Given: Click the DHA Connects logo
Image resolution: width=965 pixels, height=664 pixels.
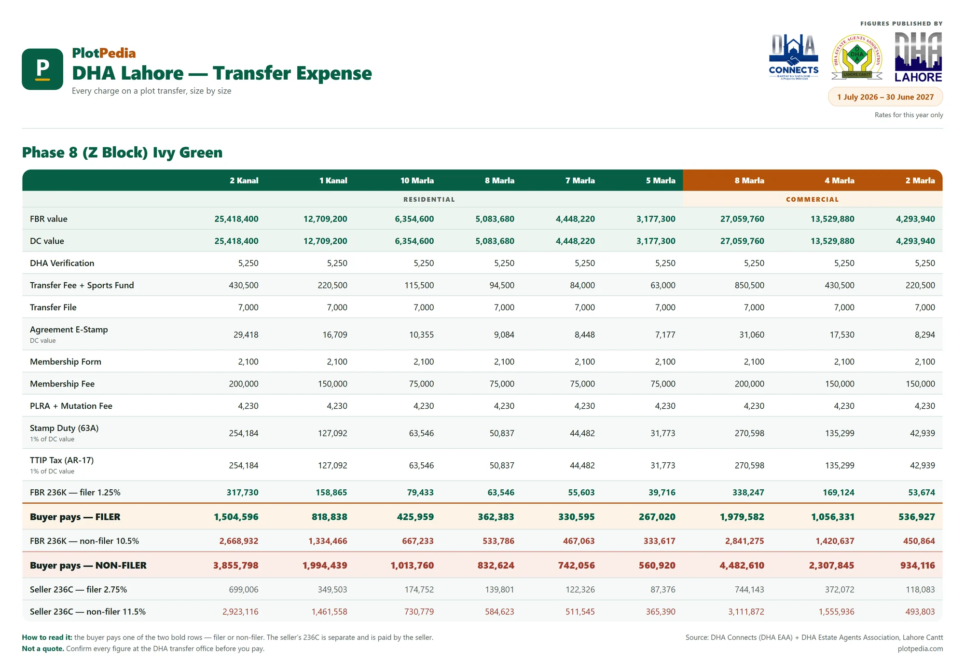Looking at the screenshot, I should (794, 57).
